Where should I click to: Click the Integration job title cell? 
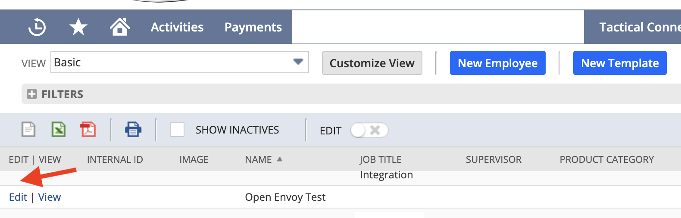pos(387,175)
